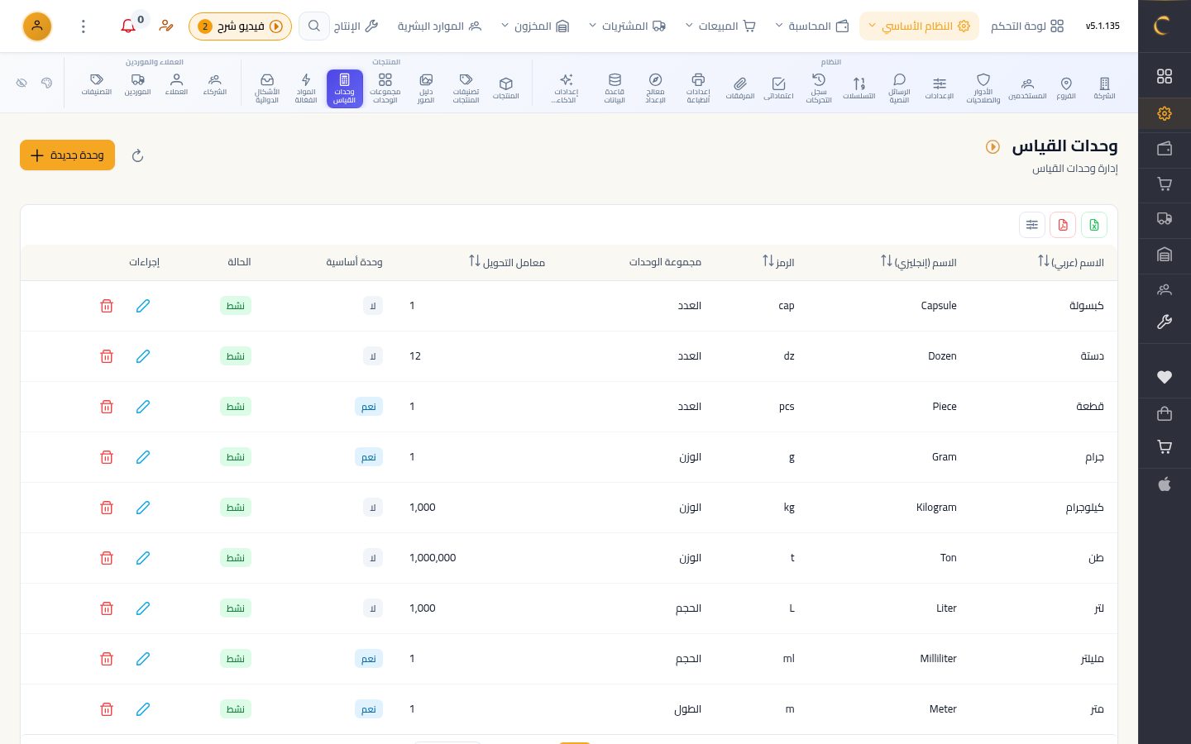Toggle ribbon visibility eye icon
This screenshot has width=1191, height=744.
(22, 83)
